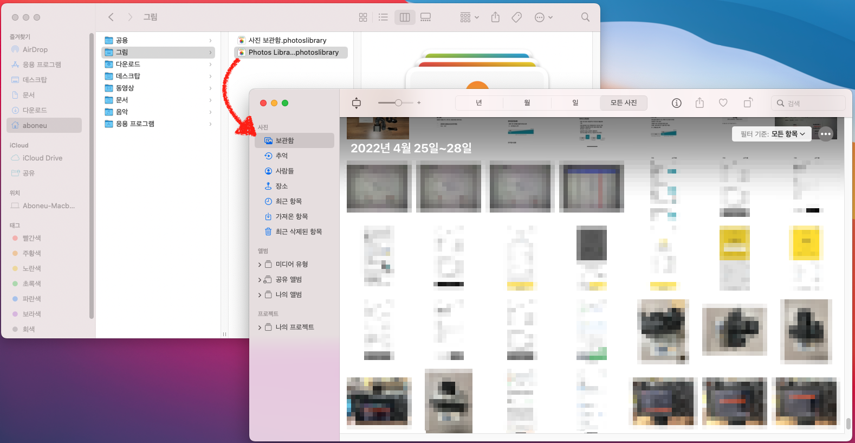Switch to the 년 tab in Photos
The height and width of the screenshot is (443, 855).
click(479, 102)
